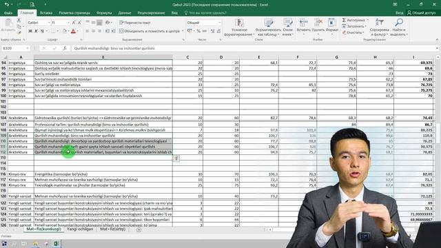Image resolution: width=441 pixels, height=248 pixels.
Task: Click the increase decimal icon
Action: pos(213,31)
